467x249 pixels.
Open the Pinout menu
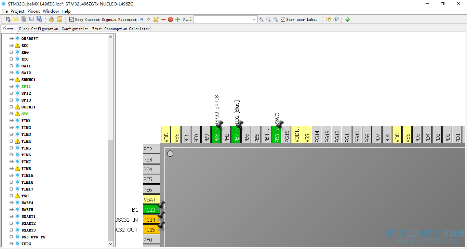(34, 11)
